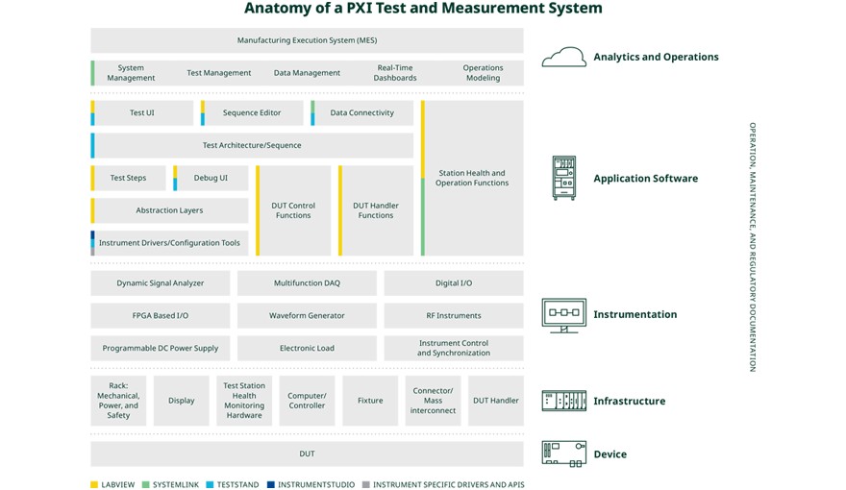Click the DUT Control Functions block
Viewport: 846px width, 490px height.
pos(293,210)
